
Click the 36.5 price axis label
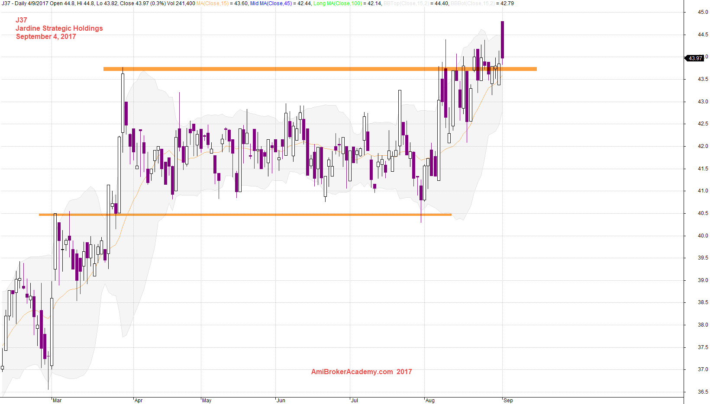703,392
